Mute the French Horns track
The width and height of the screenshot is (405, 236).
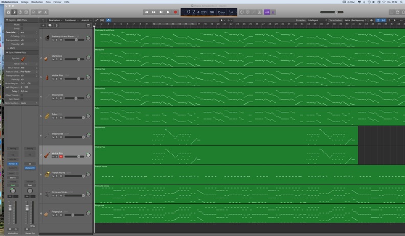click(x=53, y=176)
